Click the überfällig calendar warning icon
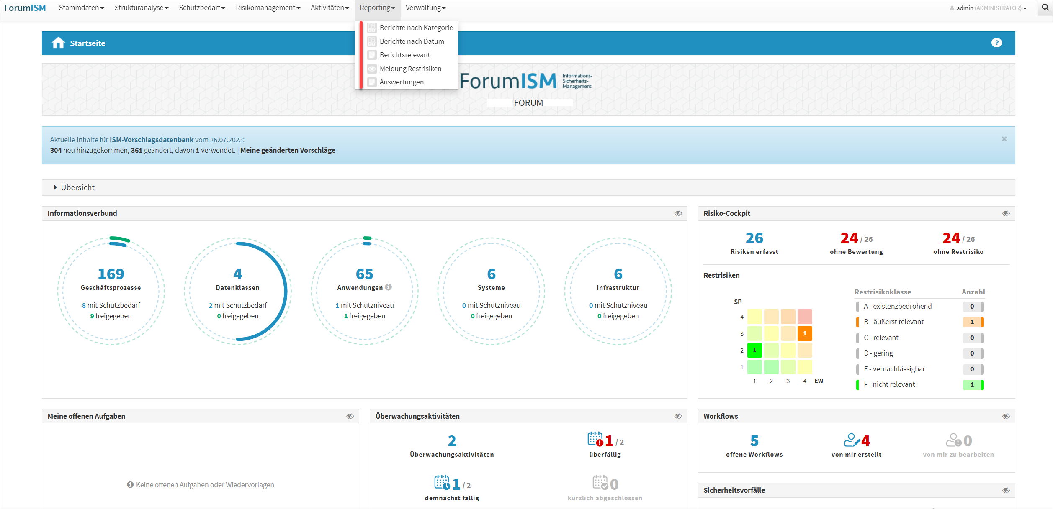 pos(595,440)
